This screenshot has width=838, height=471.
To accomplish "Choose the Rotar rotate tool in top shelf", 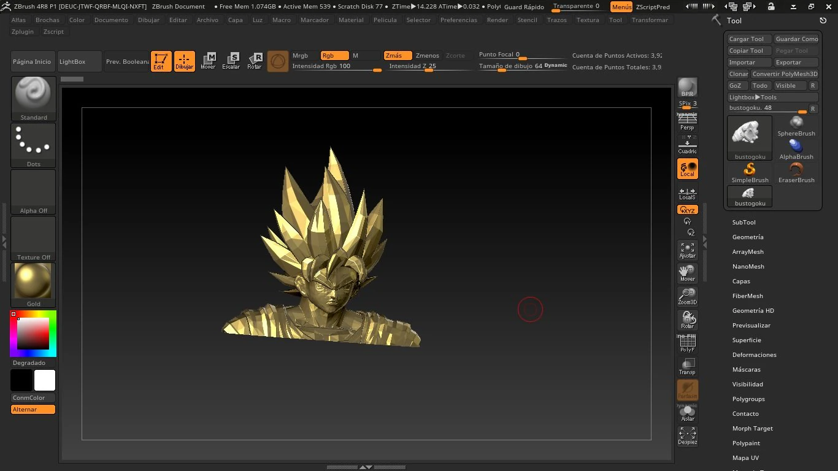I will pos(255,61).
